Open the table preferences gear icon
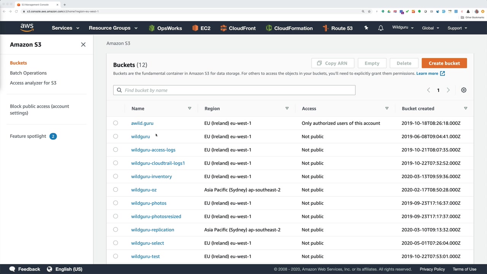487x274 pixels. [x=463, y=90]
